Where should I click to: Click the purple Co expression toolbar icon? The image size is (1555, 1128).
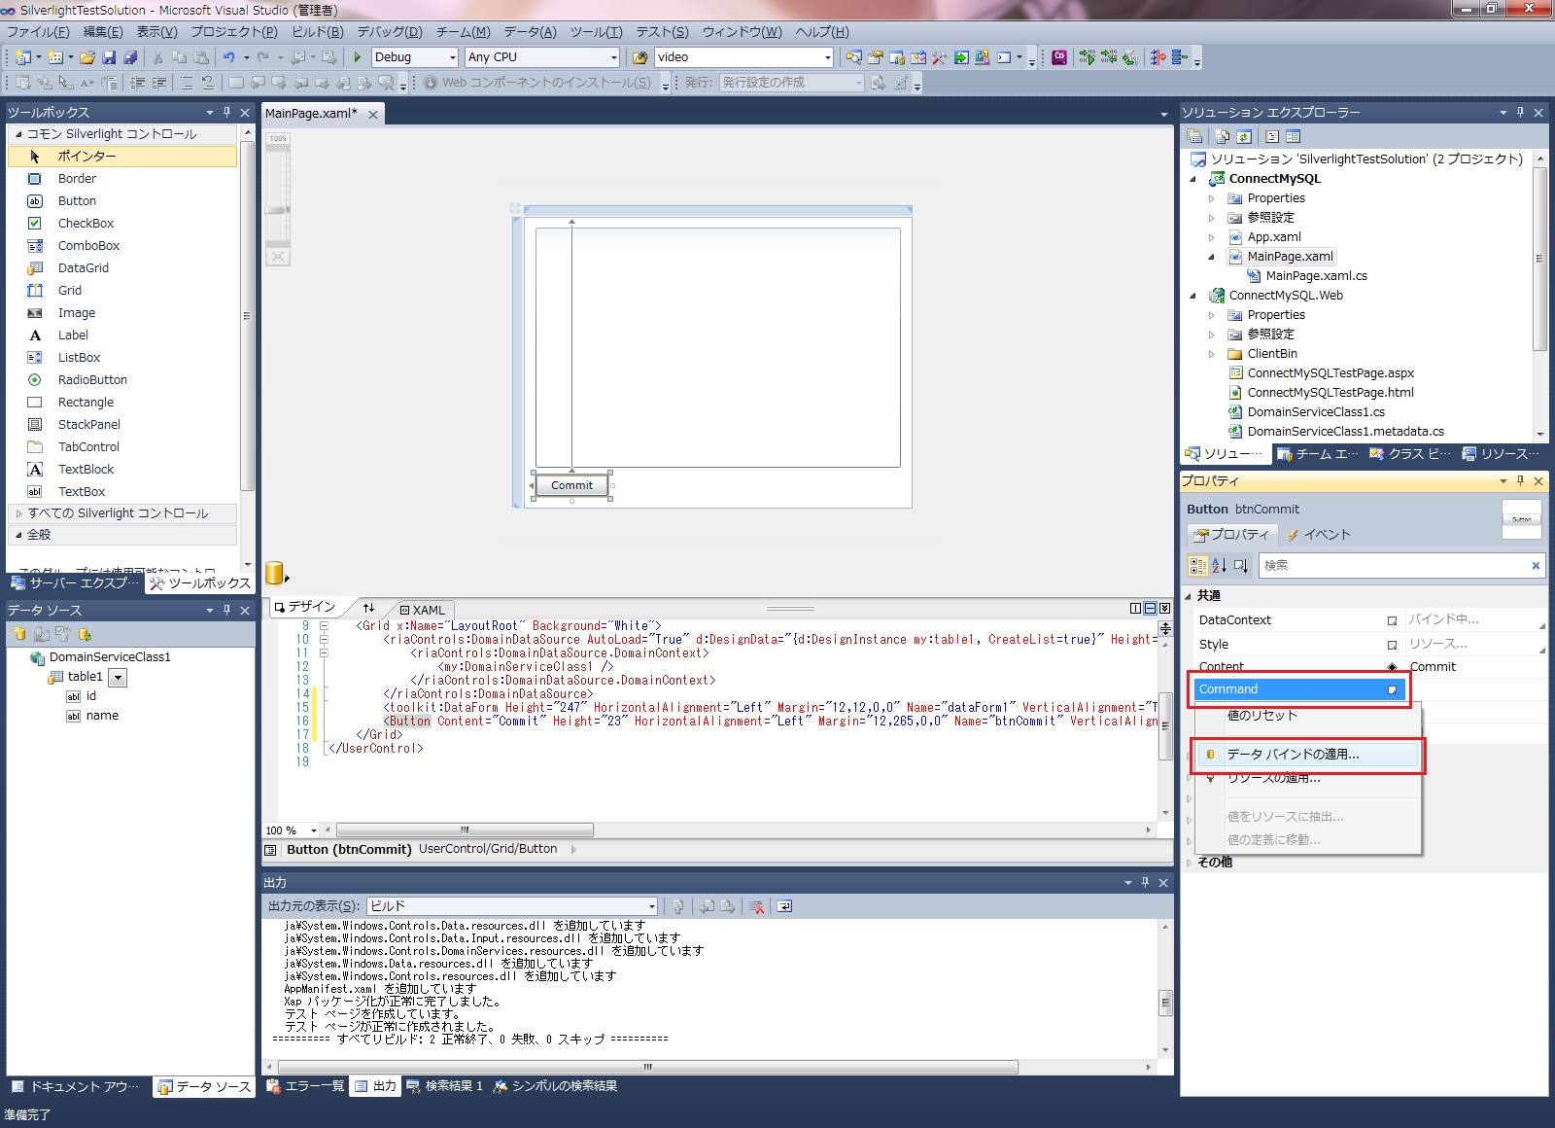pyautogui.click(x=1059, y=57)
